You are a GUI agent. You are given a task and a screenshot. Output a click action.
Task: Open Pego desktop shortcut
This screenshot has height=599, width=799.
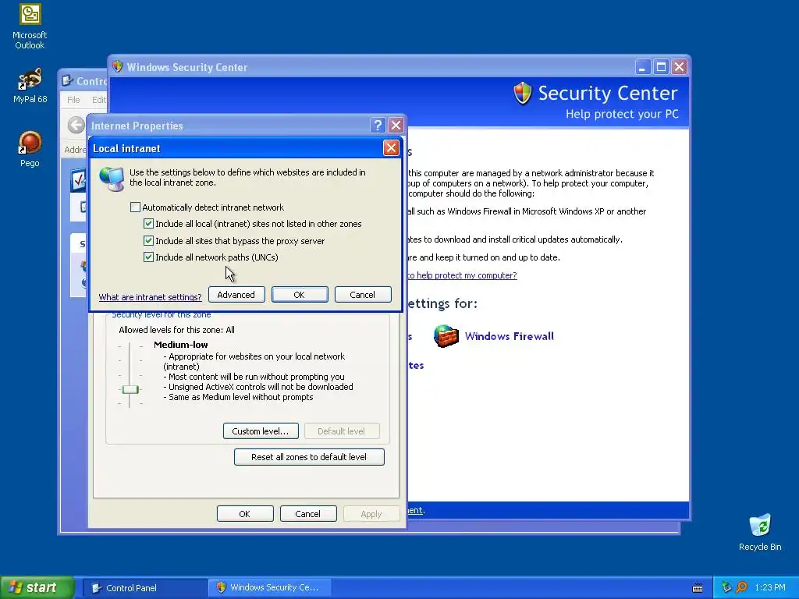click(x=30, y=149)
